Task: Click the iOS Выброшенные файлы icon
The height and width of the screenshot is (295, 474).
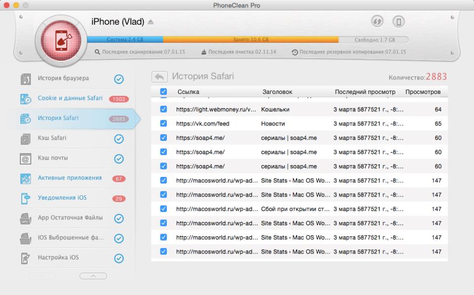Action: click(x=26, y=238)
